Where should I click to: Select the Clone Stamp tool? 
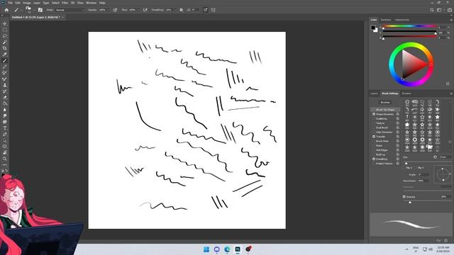tap(5, 85)
